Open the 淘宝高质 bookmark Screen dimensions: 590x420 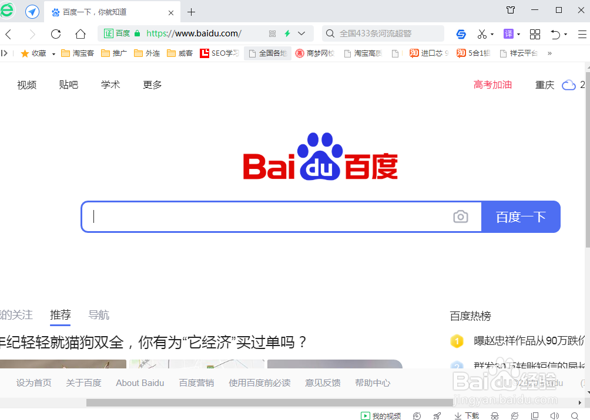tap(363, 53)
